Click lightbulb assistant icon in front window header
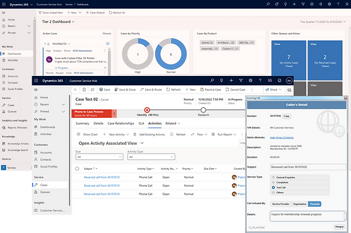This screenshot has width=351, height=233. pyautogui.click(x=221, y=81)
